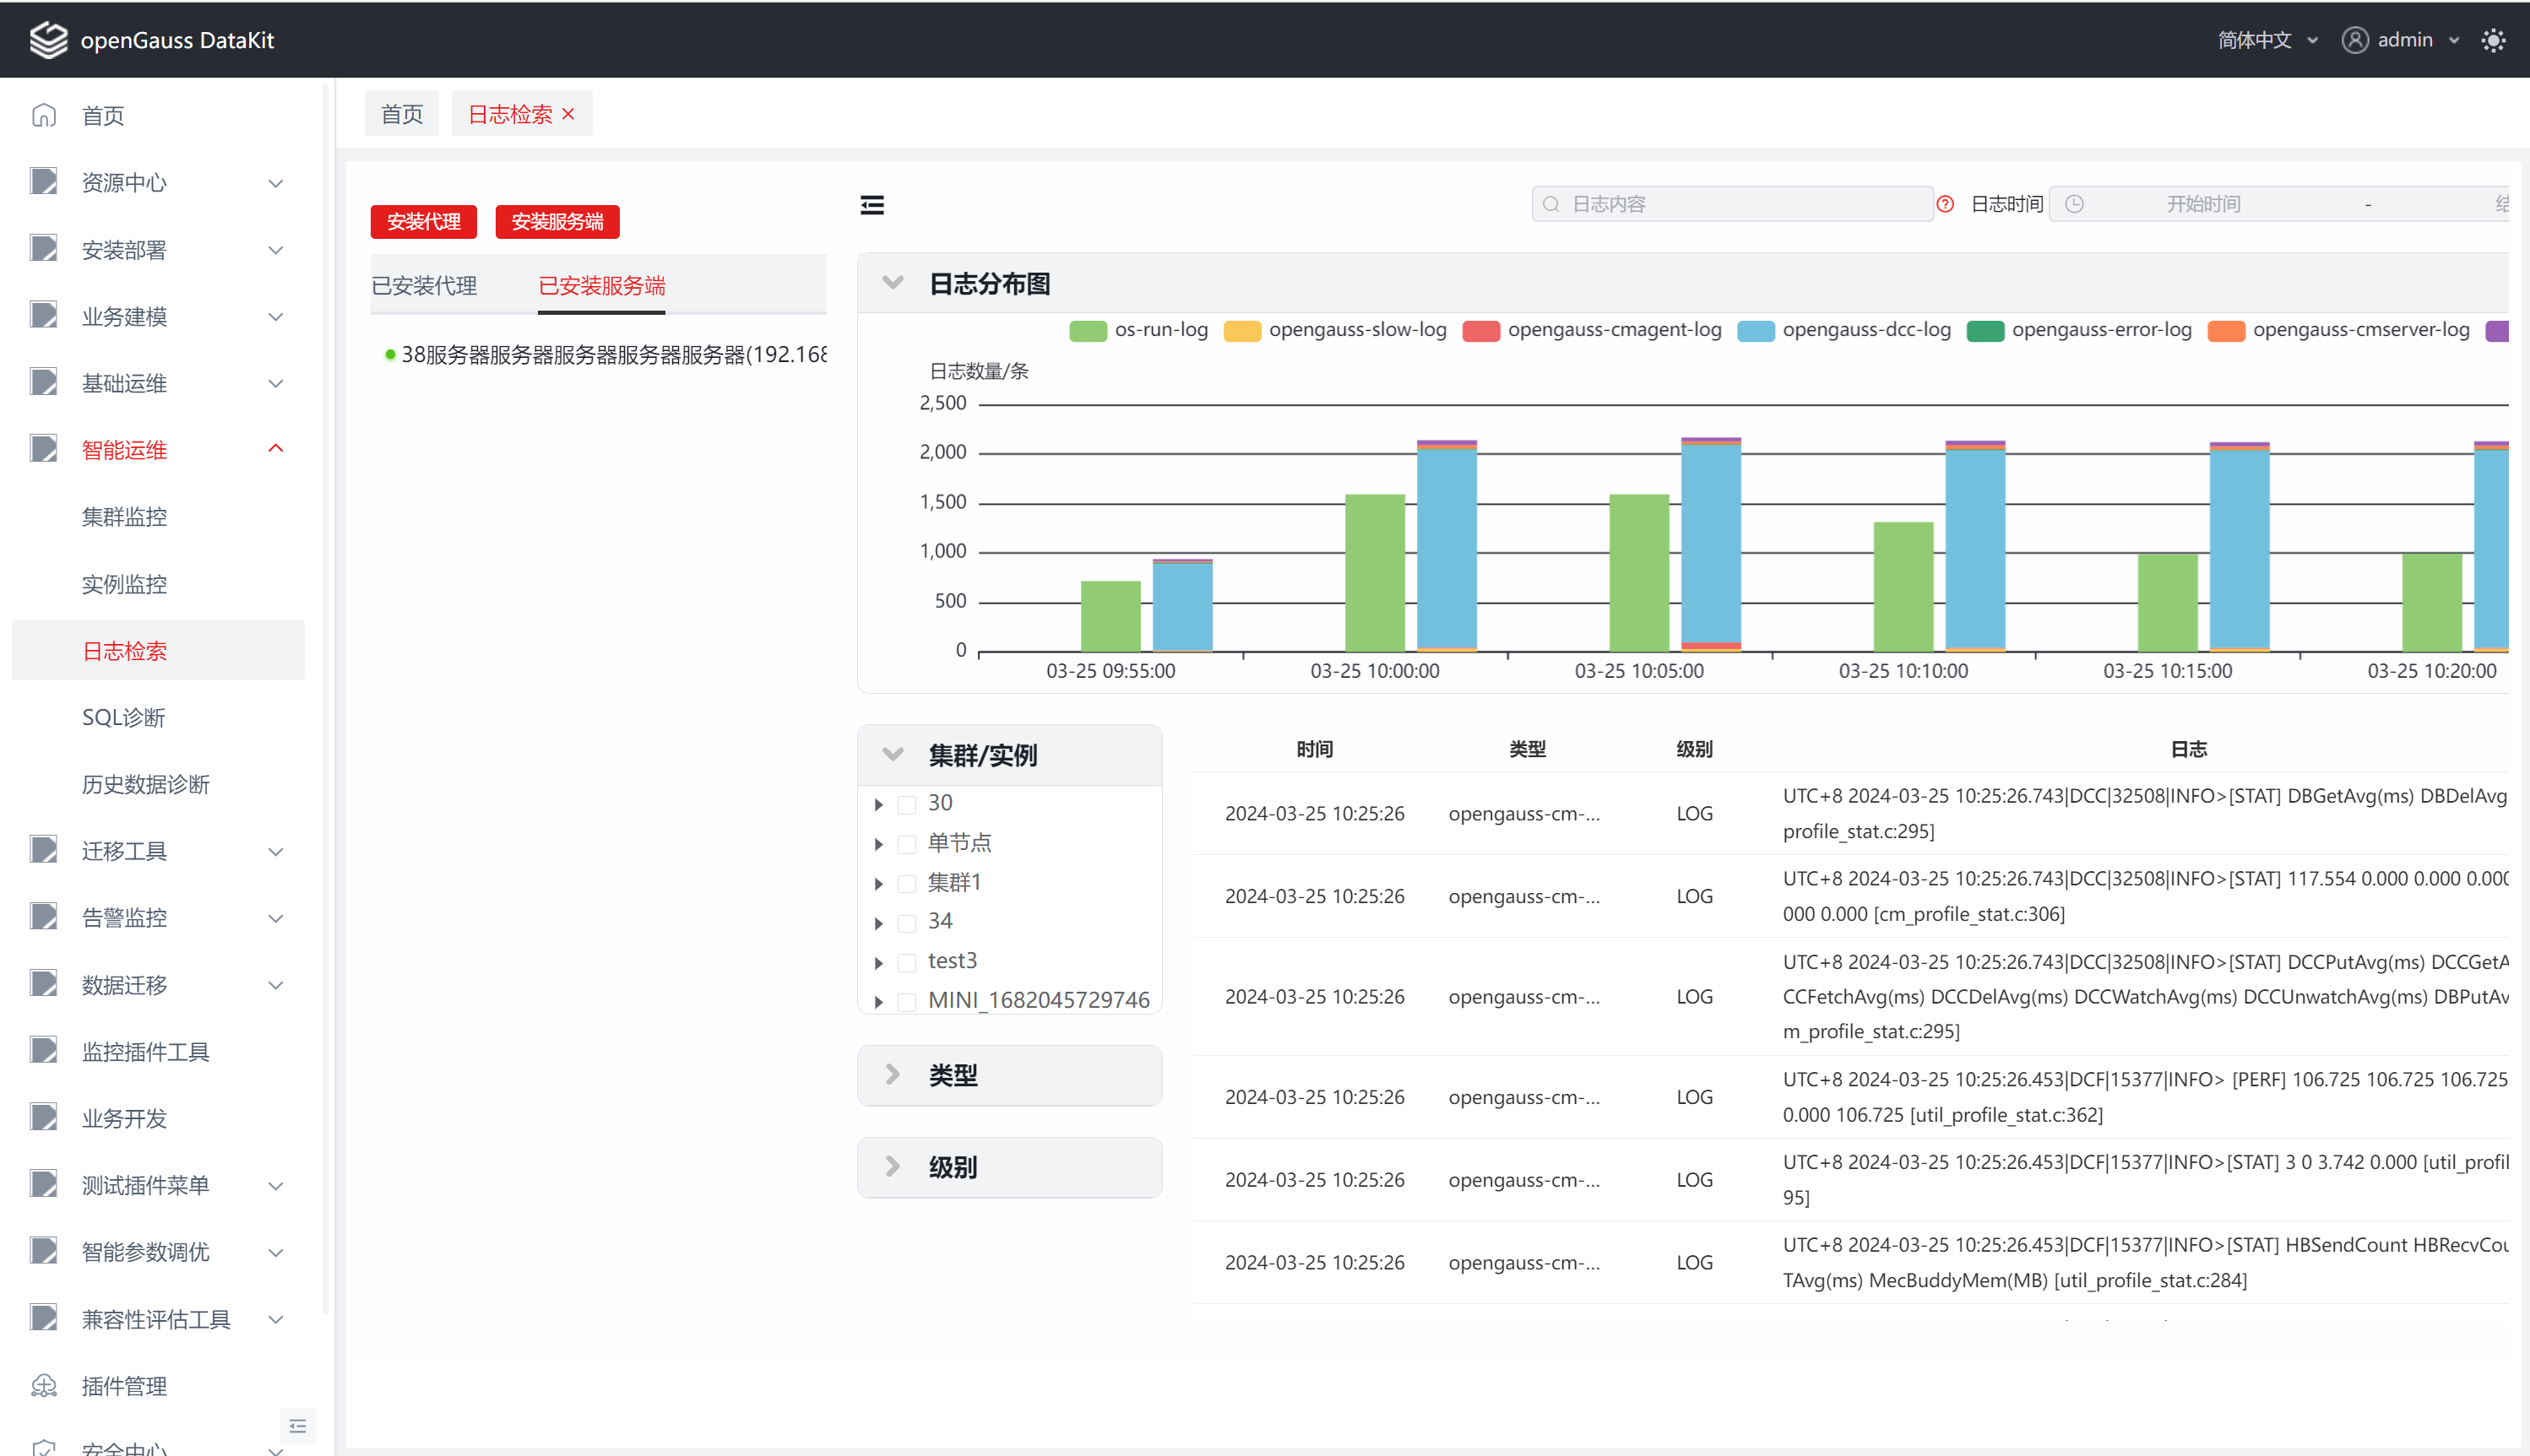Click the panel collapse hamburger icon

click(x=872, y=205)
